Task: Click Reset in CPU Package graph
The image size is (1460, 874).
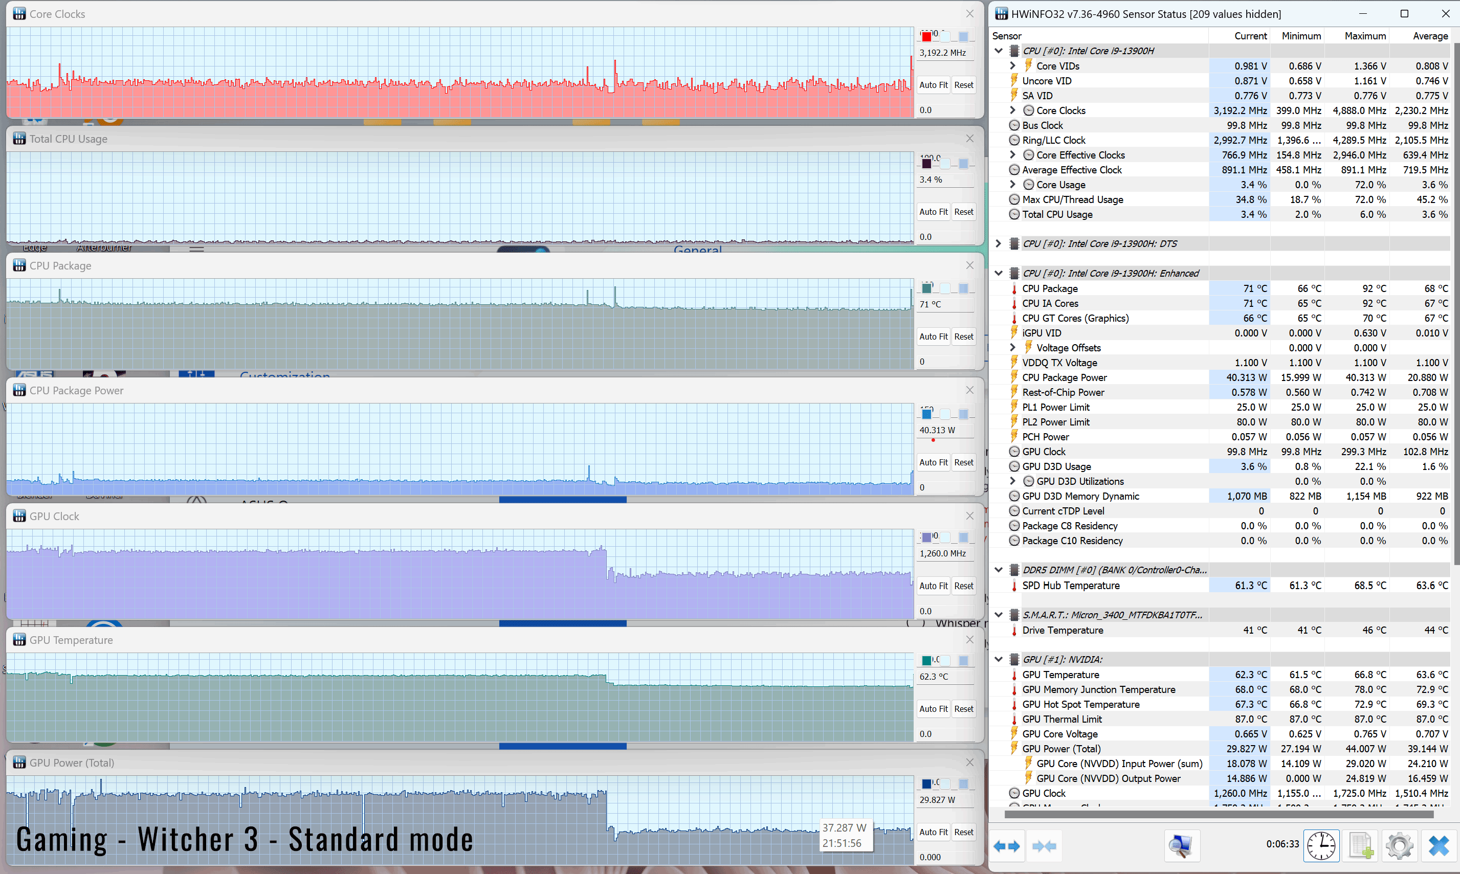Action: (x=963, y=337)
